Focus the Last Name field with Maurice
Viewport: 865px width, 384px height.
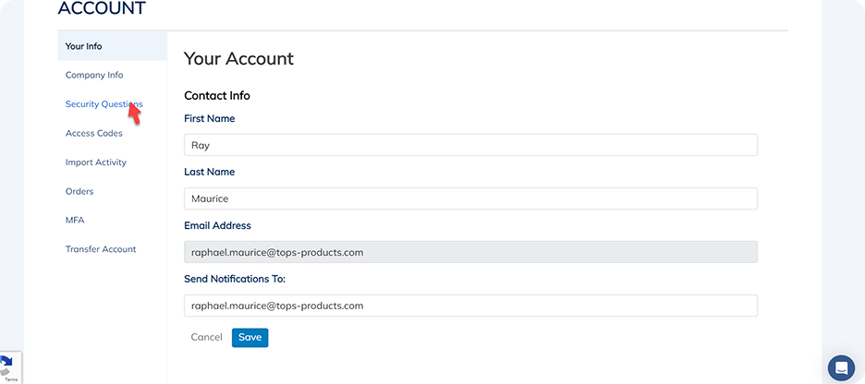(x=470, y=198)
